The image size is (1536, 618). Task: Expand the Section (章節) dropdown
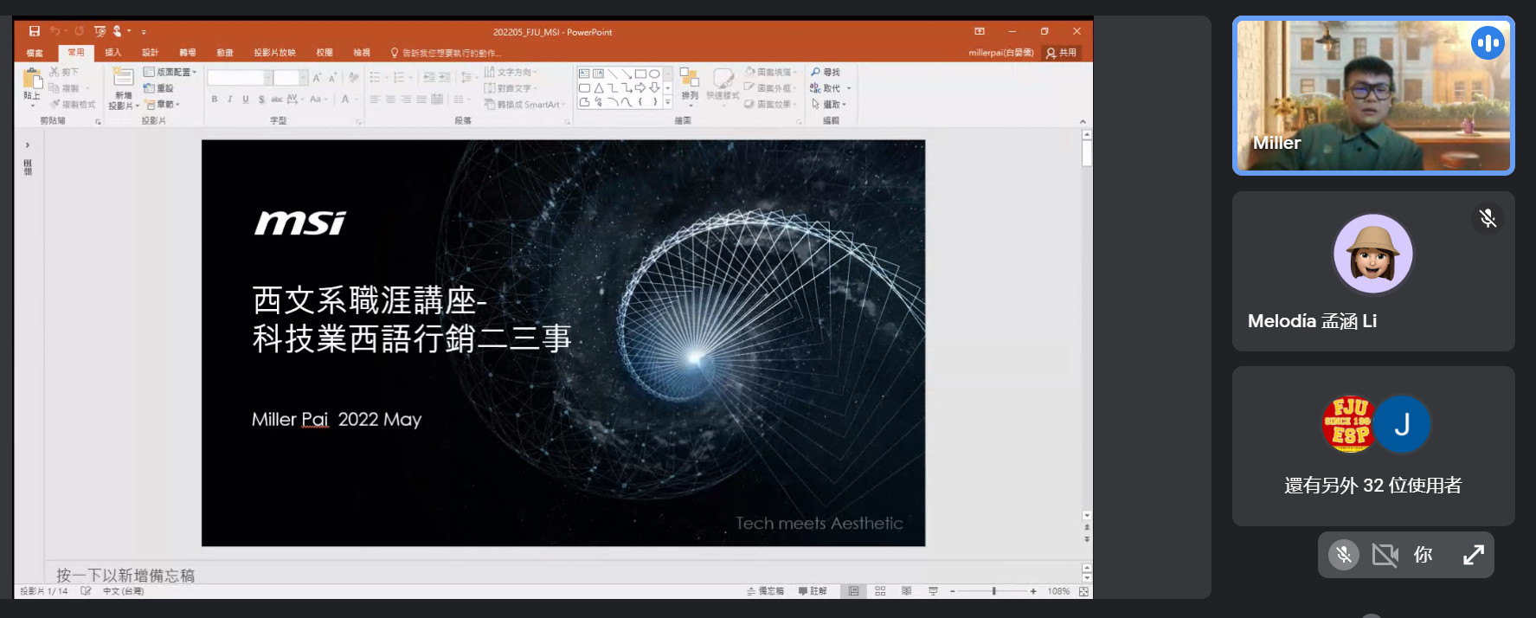164,104
